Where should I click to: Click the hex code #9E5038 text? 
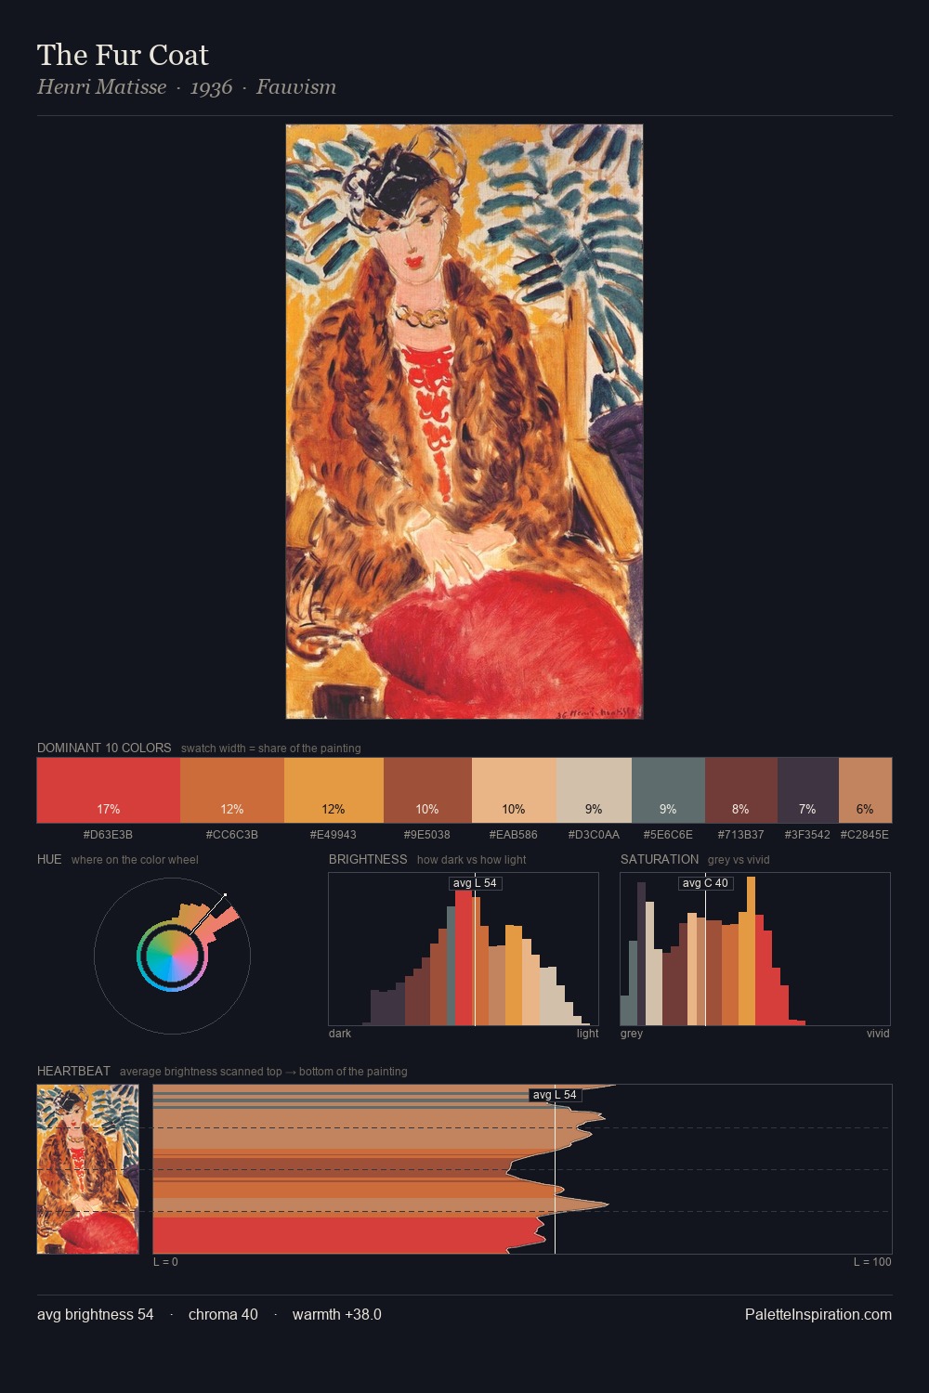click(x=427, y=835)
